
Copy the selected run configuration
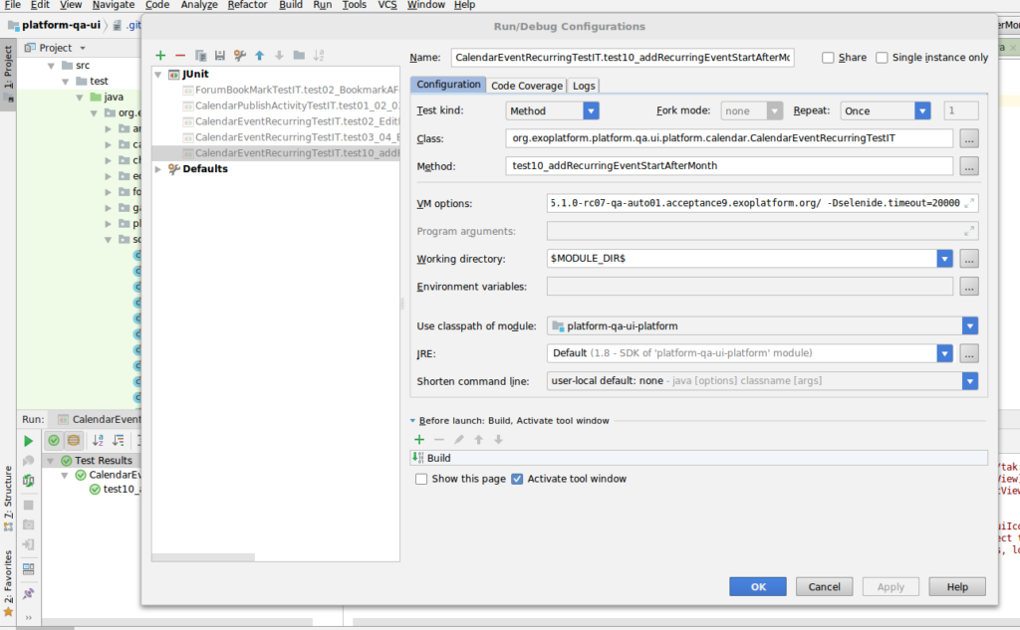(200, 56)
